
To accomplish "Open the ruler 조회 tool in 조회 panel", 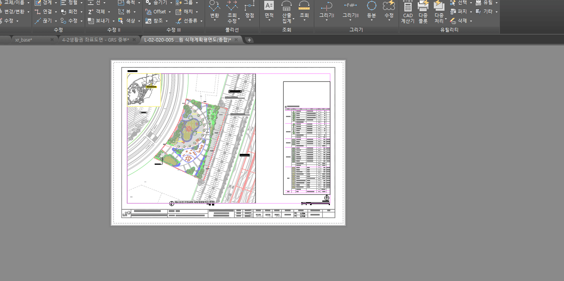I will (x=304, y=11).
